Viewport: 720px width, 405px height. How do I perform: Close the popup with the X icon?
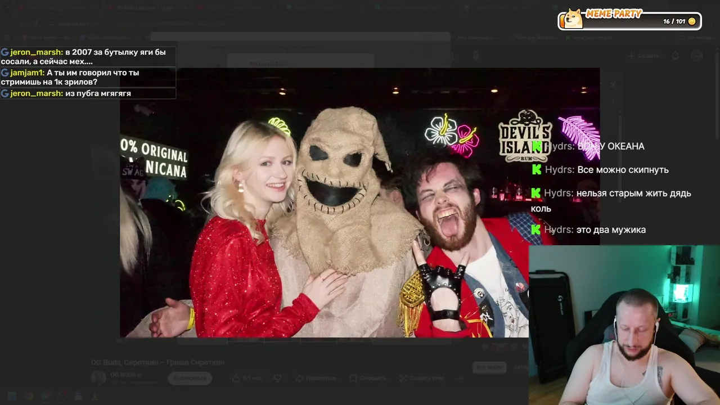click(x=613, y=84)
